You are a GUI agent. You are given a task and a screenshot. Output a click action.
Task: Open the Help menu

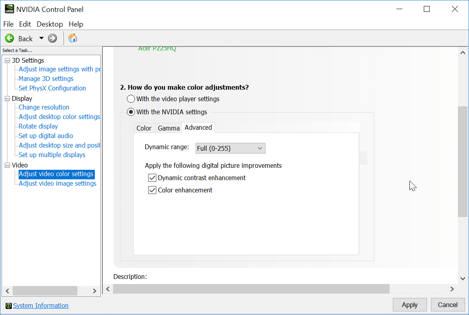click(76, 24)
